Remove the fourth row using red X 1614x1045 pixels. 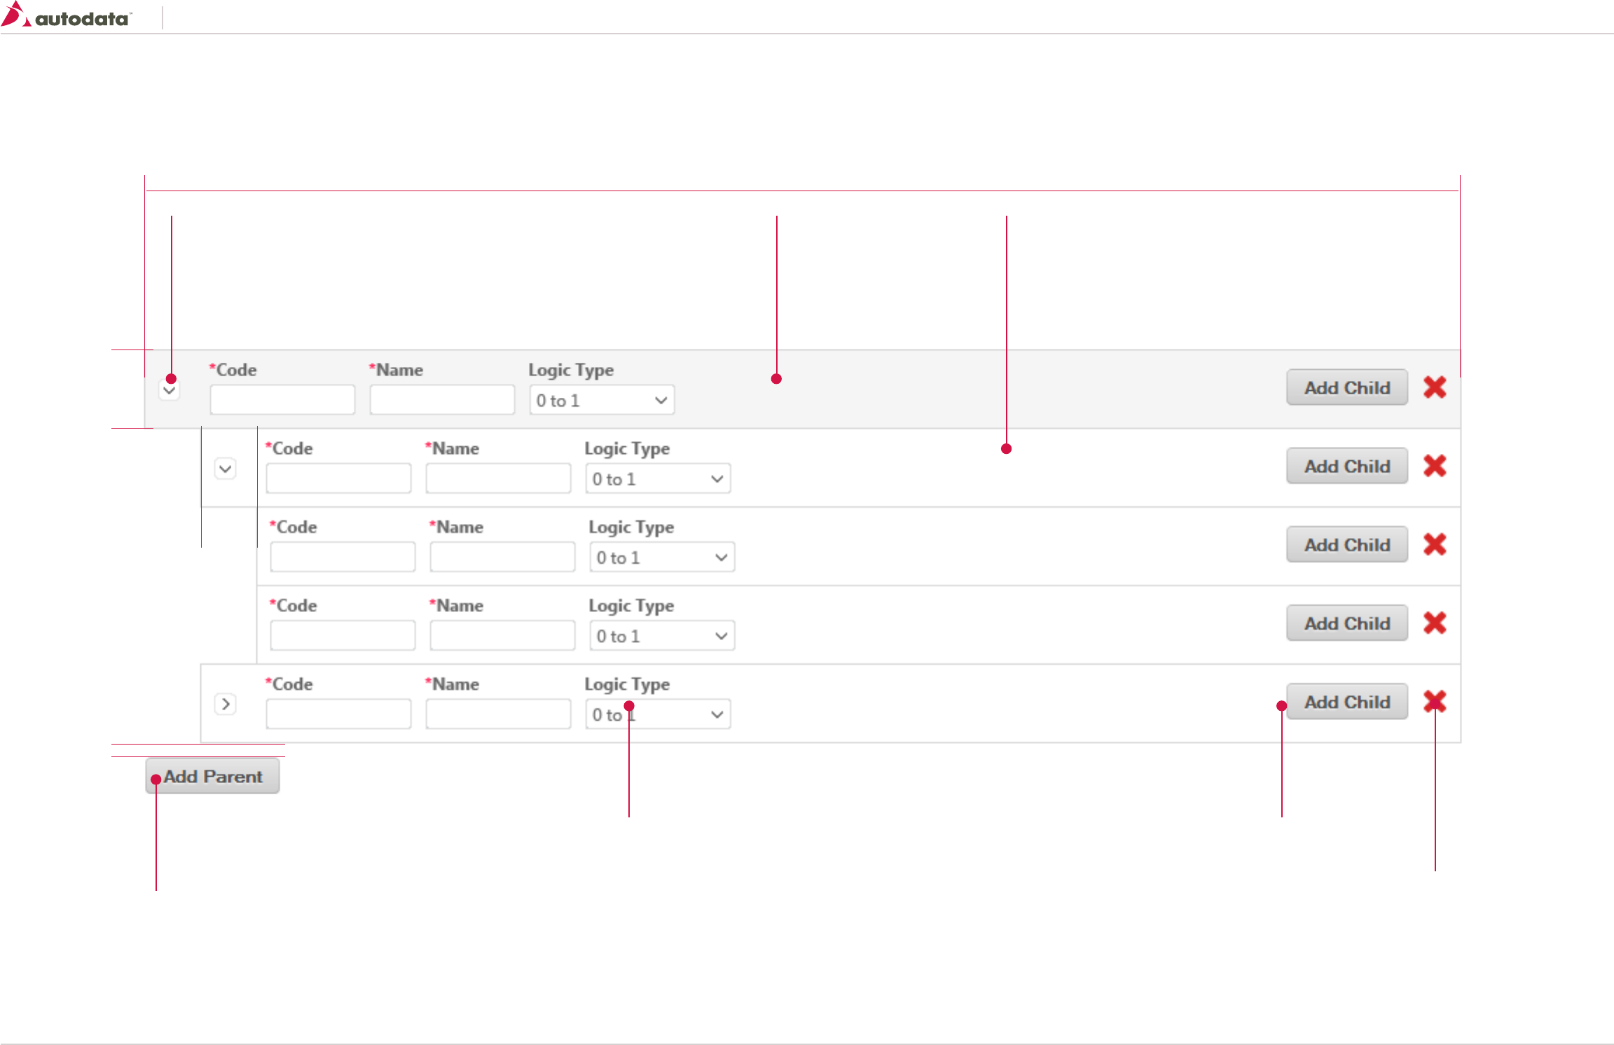1435,623
